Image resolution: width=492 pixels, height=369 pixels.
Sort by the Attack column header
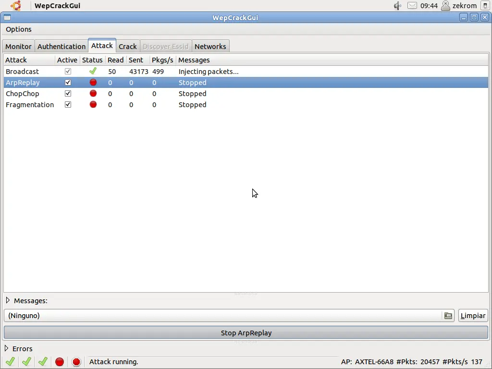tap(29, 60)
